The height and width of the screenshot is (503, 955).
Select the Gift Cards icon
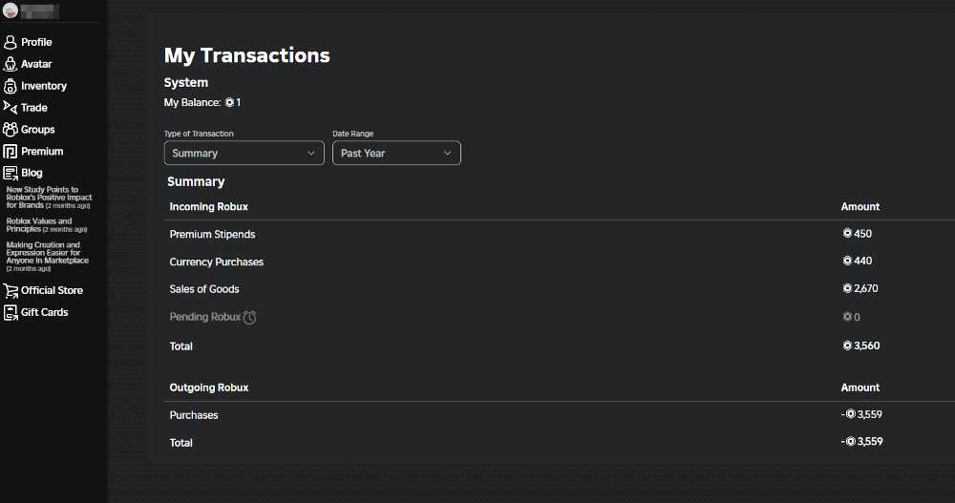[x=11, y=312]
